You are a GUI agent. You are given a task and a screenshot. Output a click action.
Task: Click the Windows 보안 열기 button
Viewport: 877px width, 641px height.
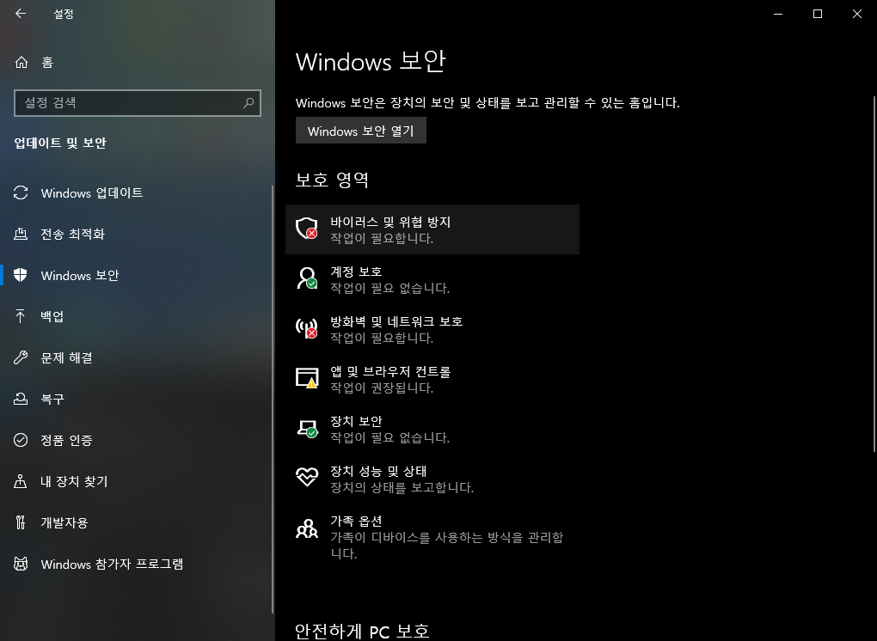point(361,131)
